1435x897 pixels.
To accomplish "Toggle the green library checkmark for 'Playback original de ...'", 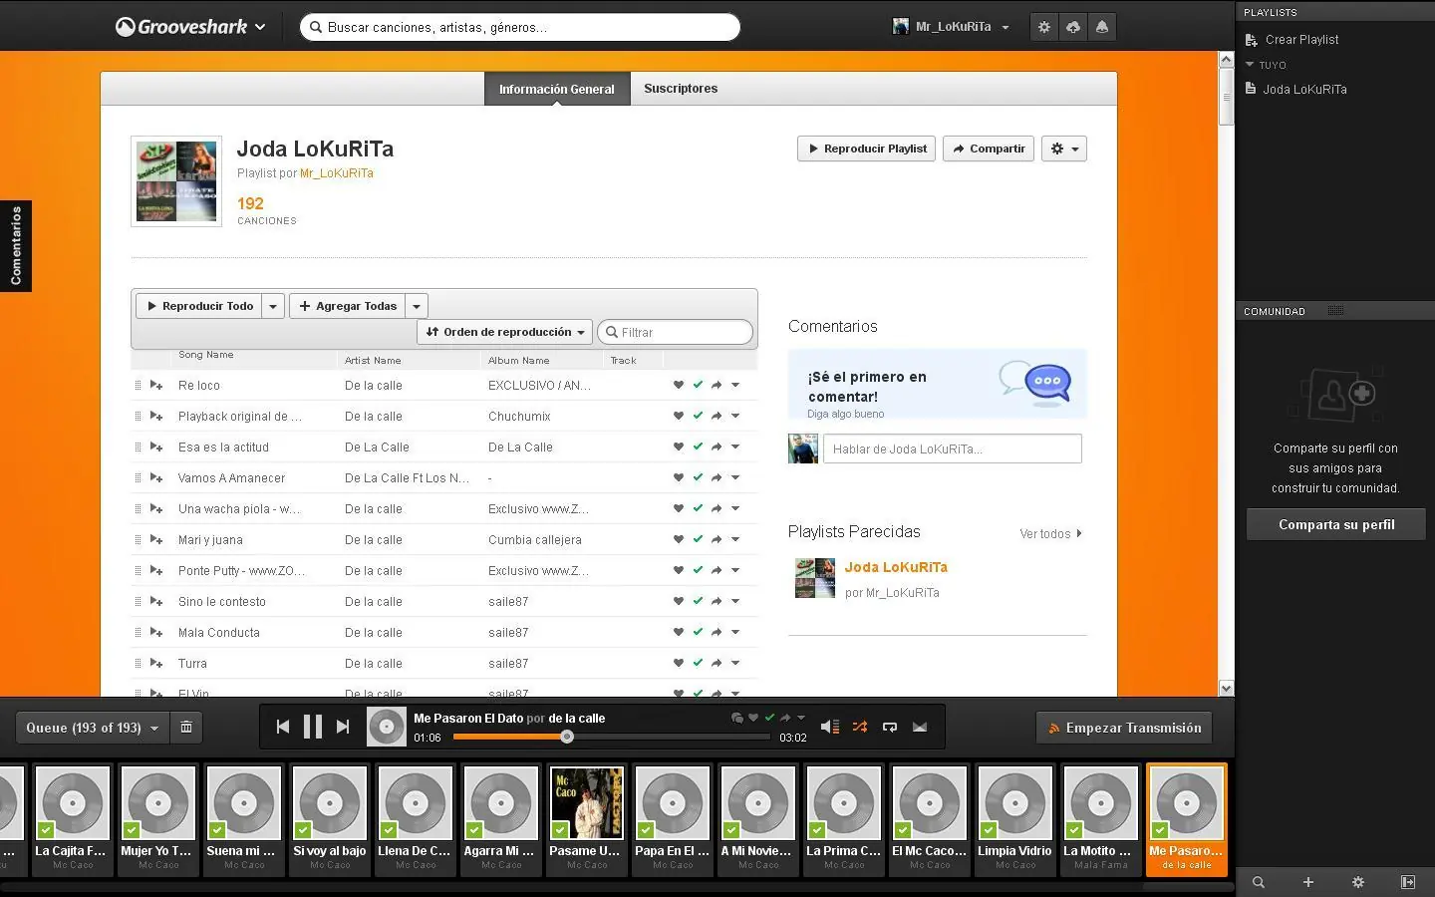I will pos(698,416).
